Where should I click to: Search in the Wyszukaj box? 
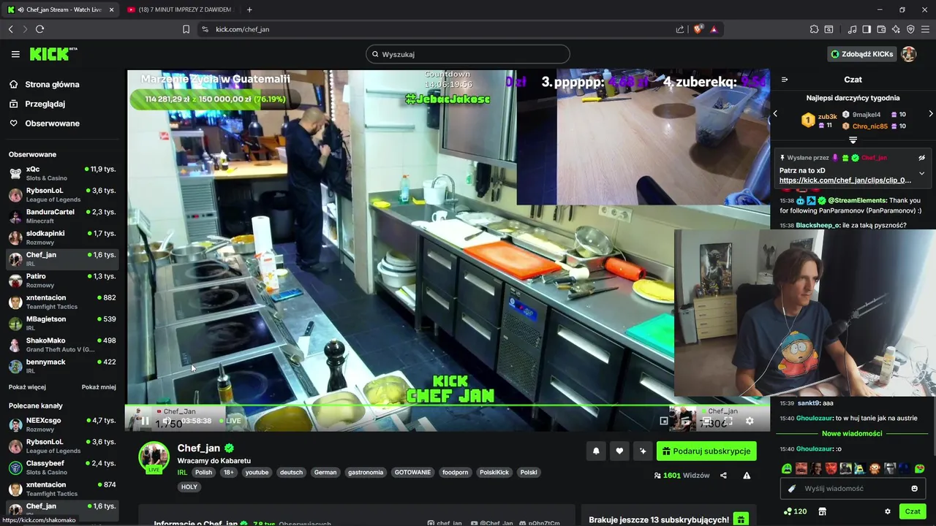[468, 54]
